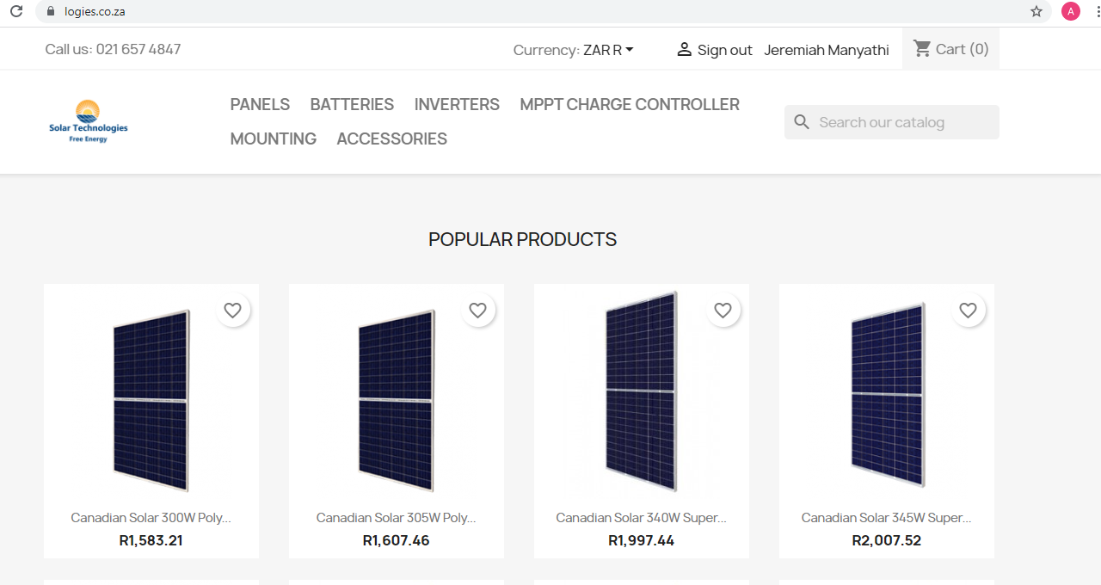The width and height of the screenshot is (1101, 585).
Task: Open the PANELS menu category
Action: (260, 104)
